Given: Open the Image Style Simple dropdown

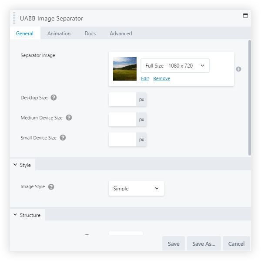Looking at the screenshot, I should coord(136,189).
